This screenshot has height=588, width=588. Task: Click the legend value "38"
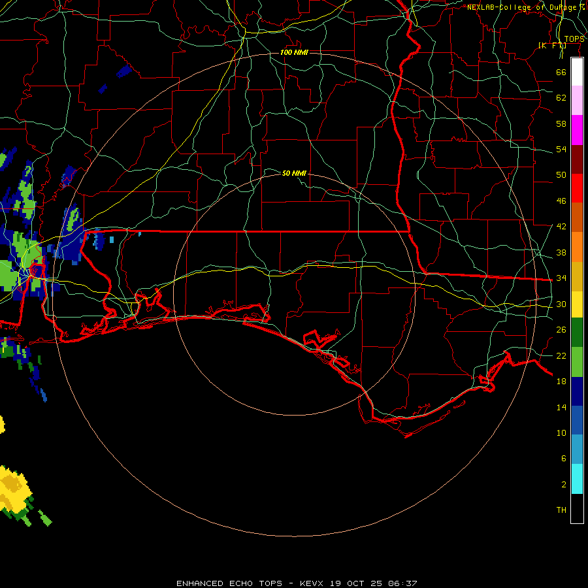tap(561, 252)
